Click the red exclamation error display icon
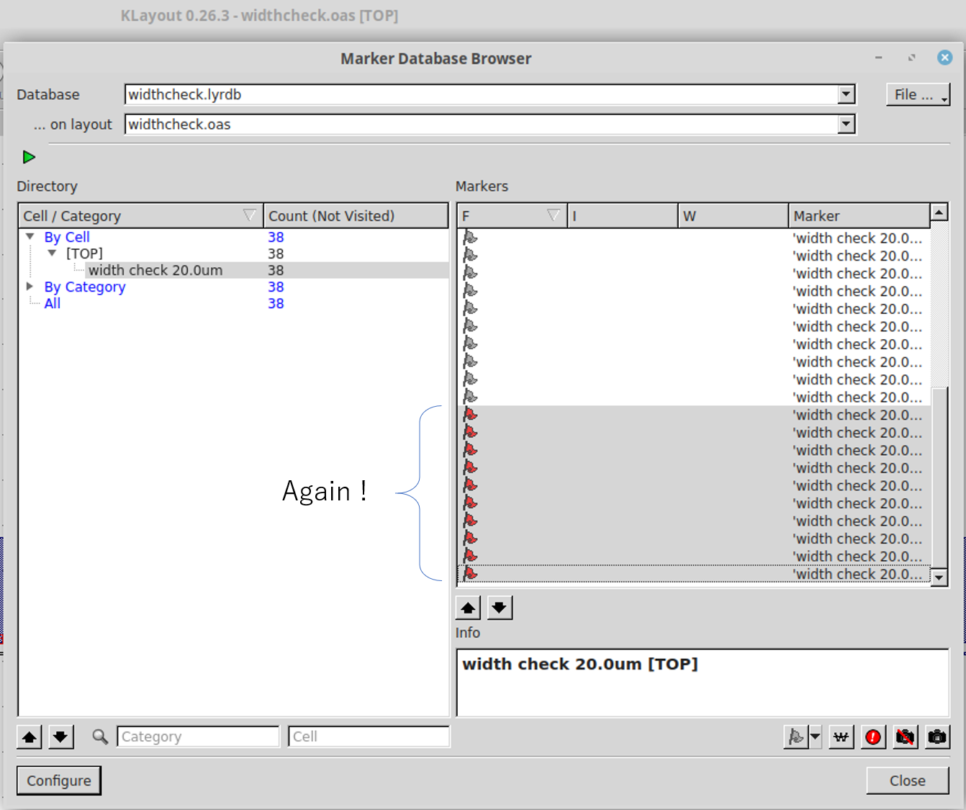The width and height of the screenshot is (966, 810). point(872,737)
